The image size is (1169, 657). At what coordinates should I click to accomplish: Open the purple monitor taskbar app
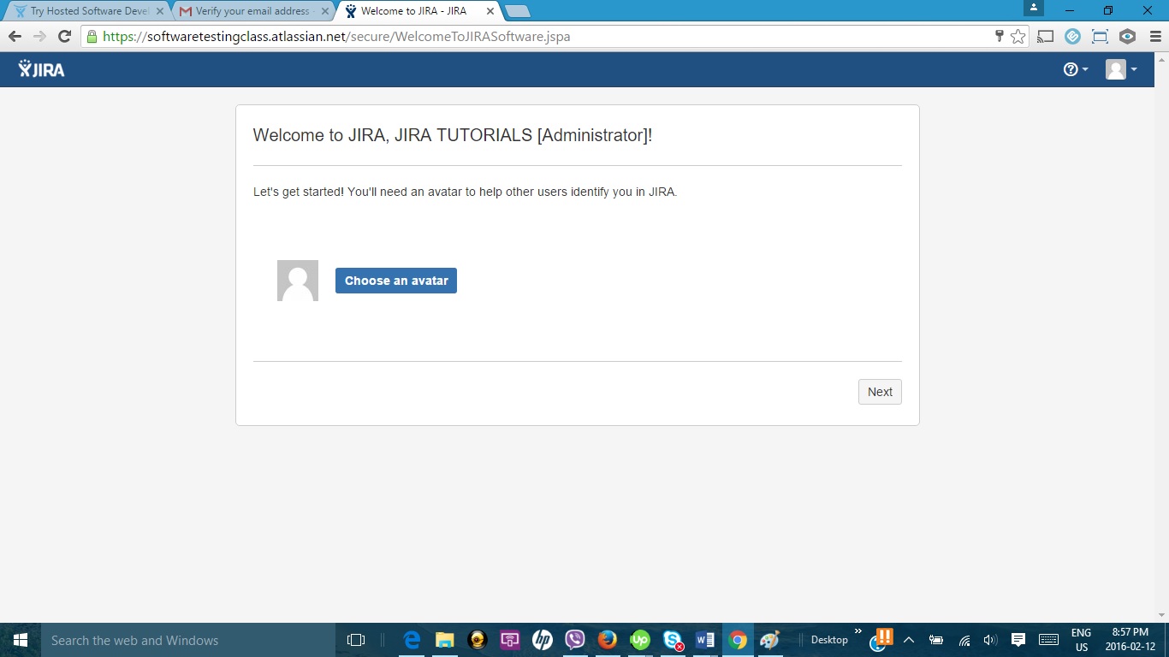click(x=510, y=640)
